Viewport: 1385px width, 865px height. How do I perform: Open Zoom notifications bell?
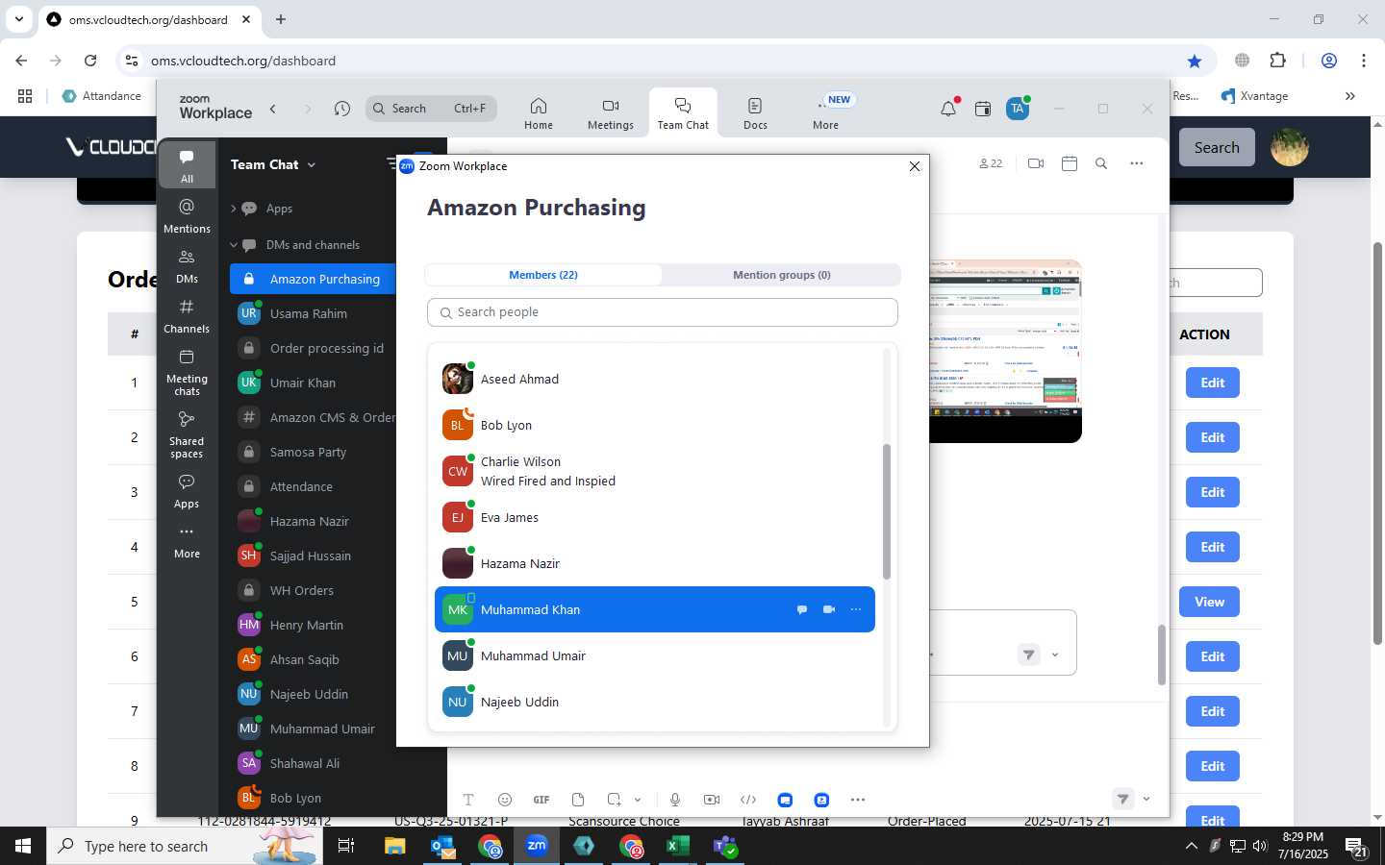[x=948, y=109]
